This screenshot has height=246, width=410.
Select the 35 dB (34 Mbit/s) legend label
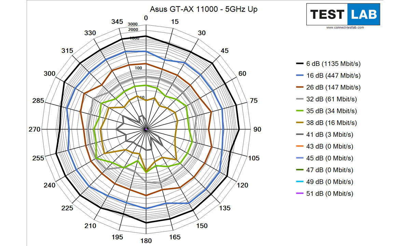click(x=331, y=111)
